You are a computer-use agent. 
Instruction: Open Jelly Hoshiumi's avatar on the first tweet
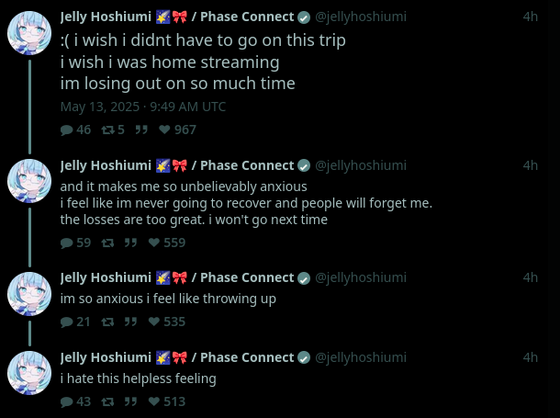[29, 34]
